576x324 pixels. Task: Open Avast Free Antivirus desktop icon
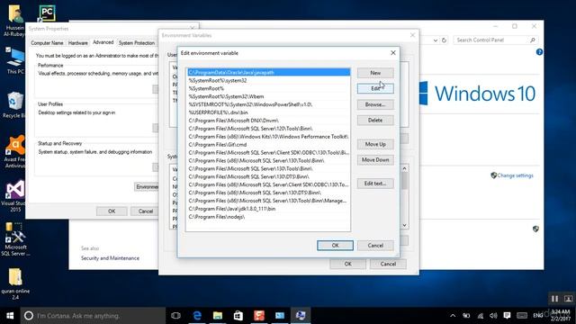pyautogui.click(x=14, y=152)
